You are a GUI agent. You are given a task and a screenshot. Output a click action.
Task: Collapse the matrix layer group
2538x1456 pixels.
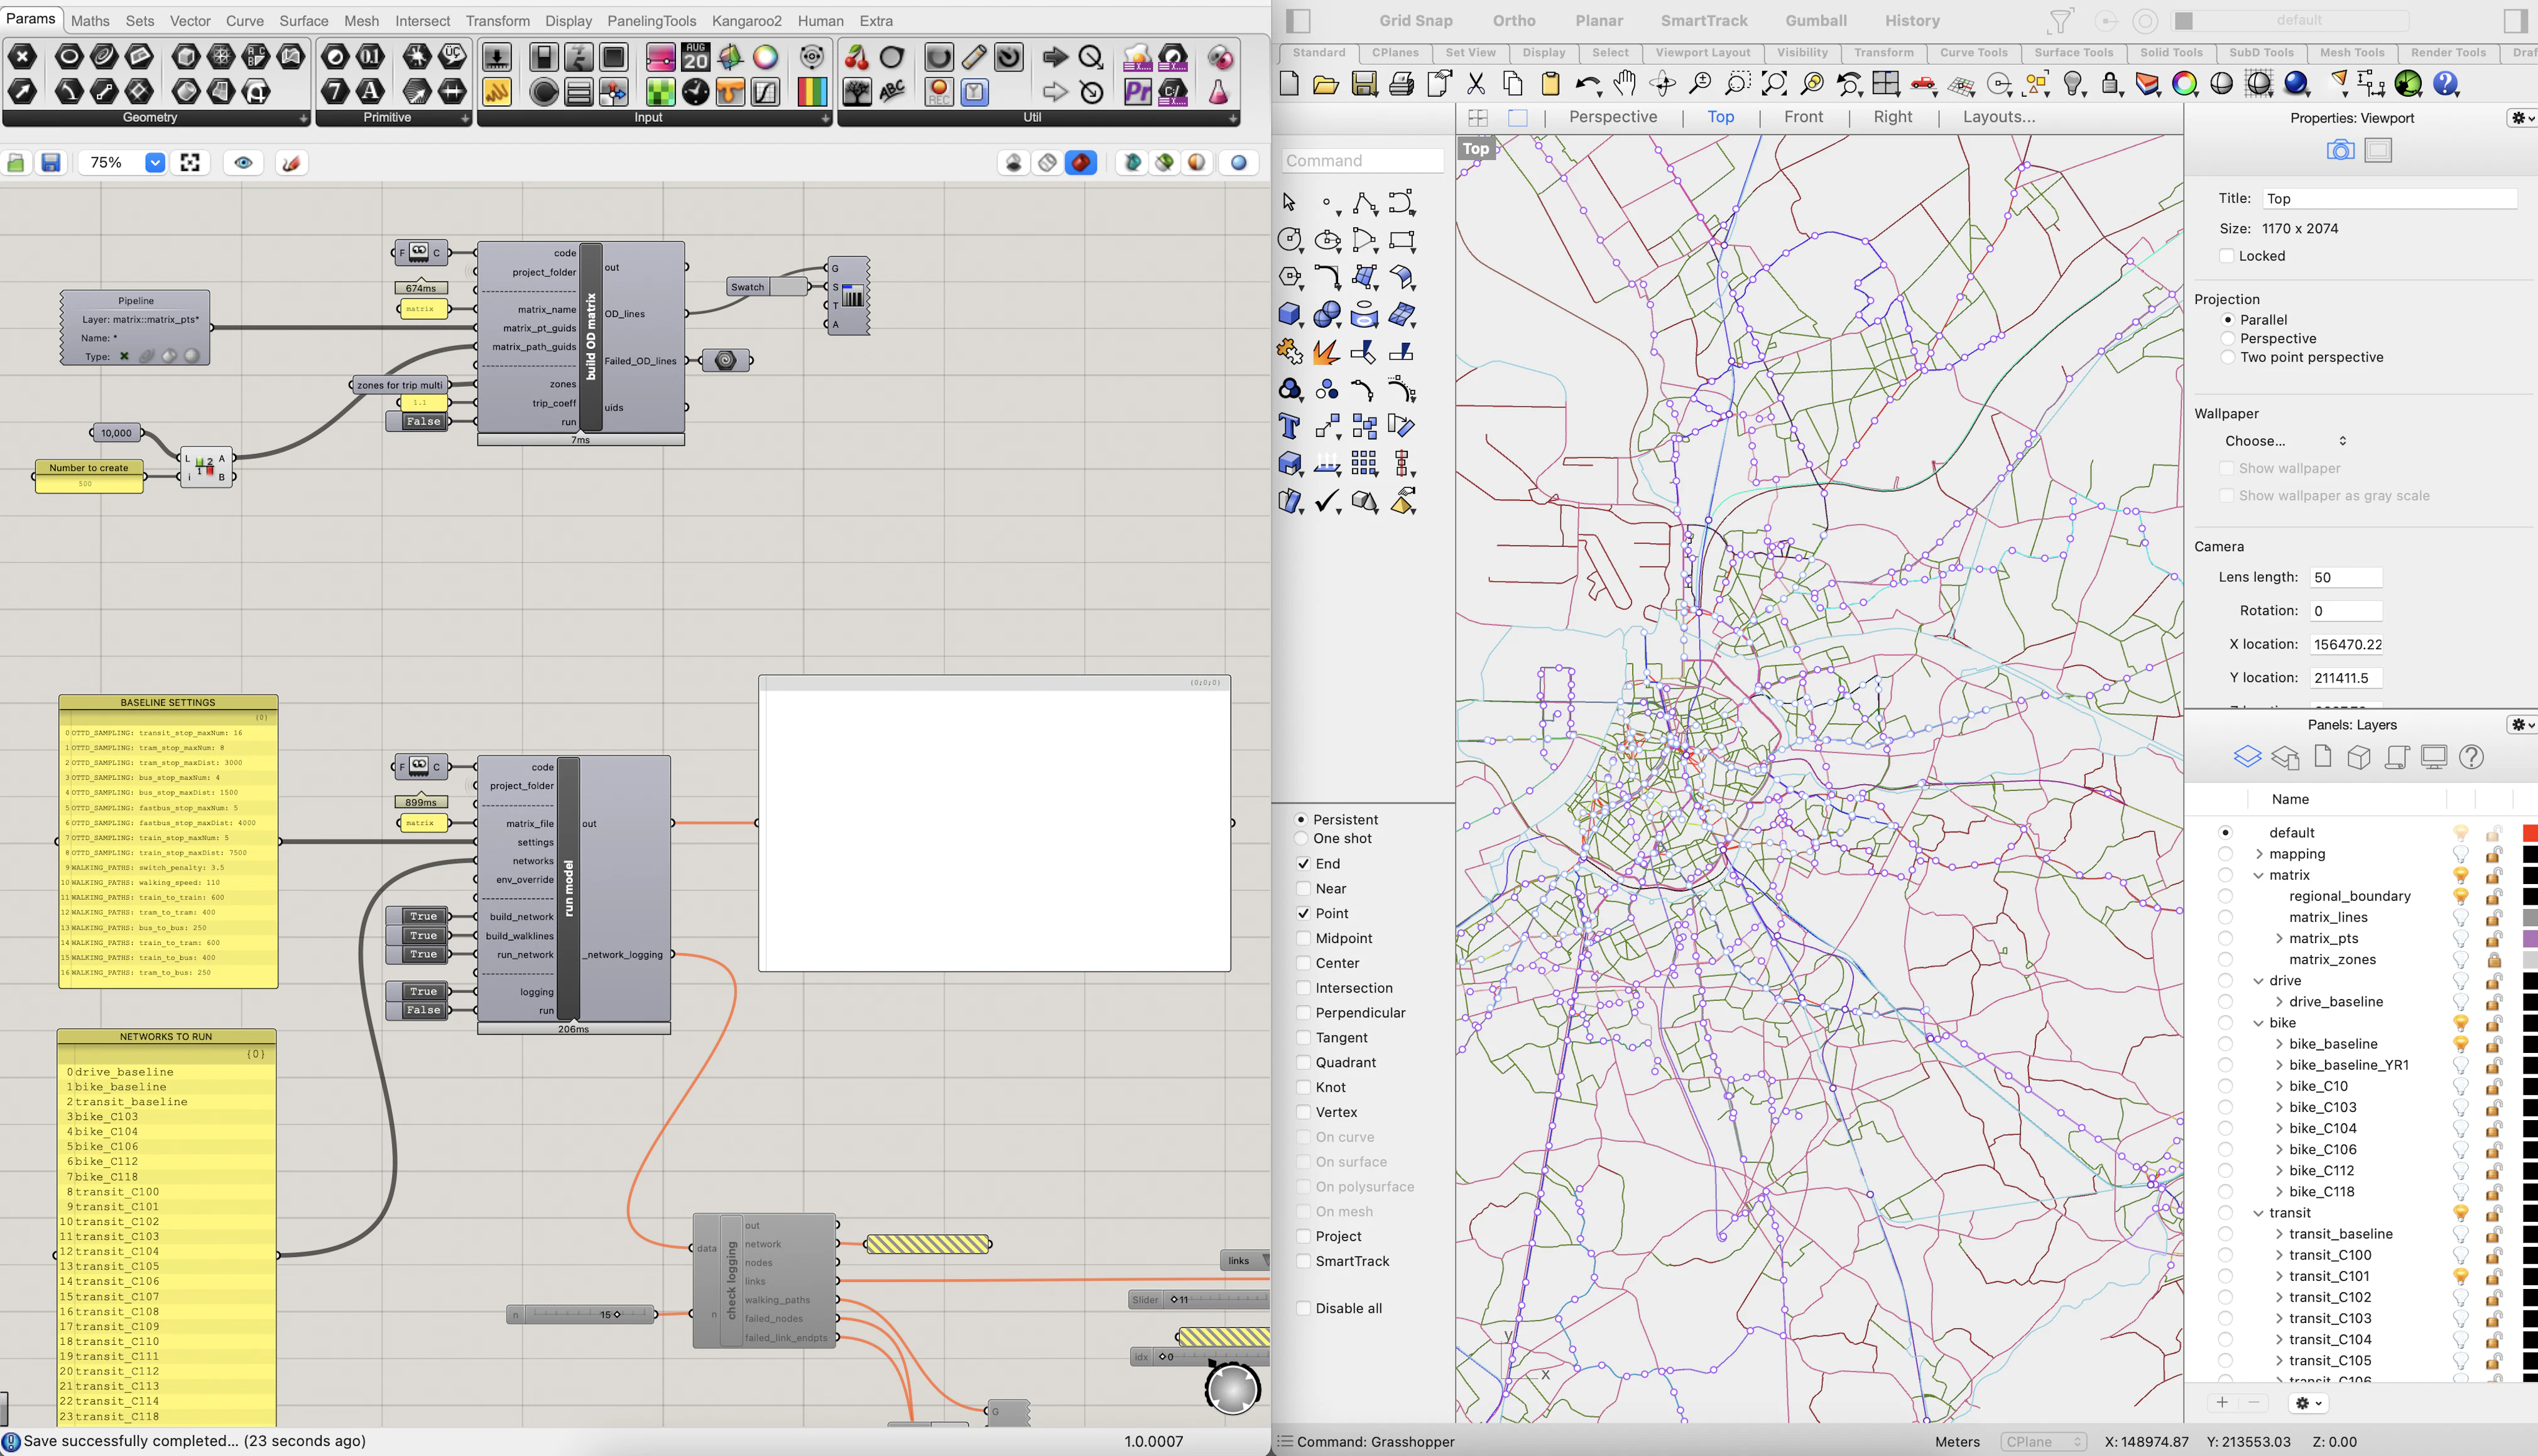point(2258,875)
